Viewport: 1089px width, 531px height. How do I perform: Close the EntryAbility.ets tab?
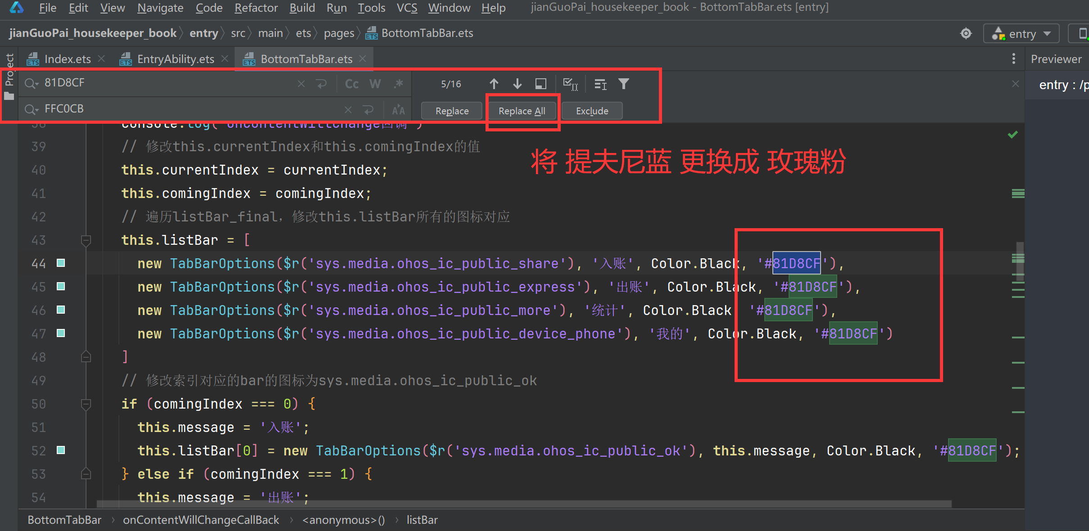(x=225, y=59)
